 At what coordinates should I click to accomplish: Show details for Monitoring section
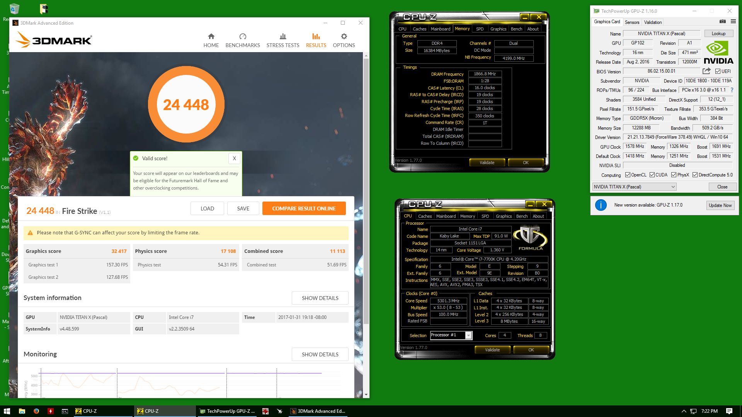pos(320,354)
